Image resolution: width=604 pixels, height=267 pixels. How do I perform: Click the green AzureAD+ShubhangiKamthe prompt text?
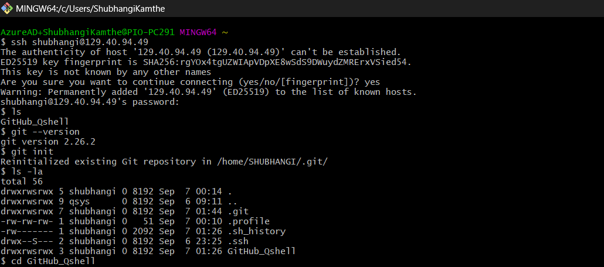pos(87,32)
